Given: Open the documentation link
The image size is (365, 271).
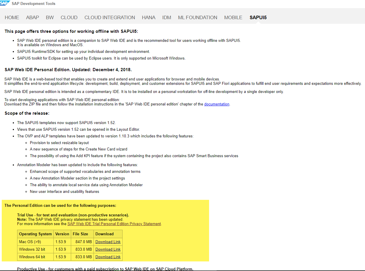Looking at the screenshot, I should 217,104.
